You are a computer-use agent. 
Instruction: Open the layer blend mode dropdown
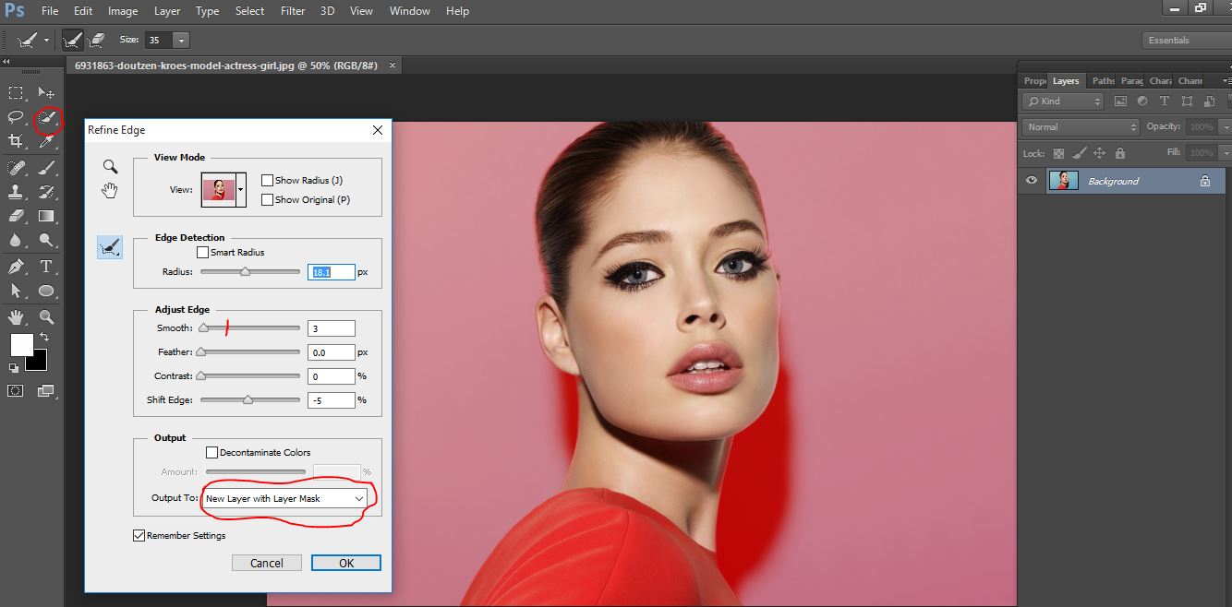[x=1079, y=126]
